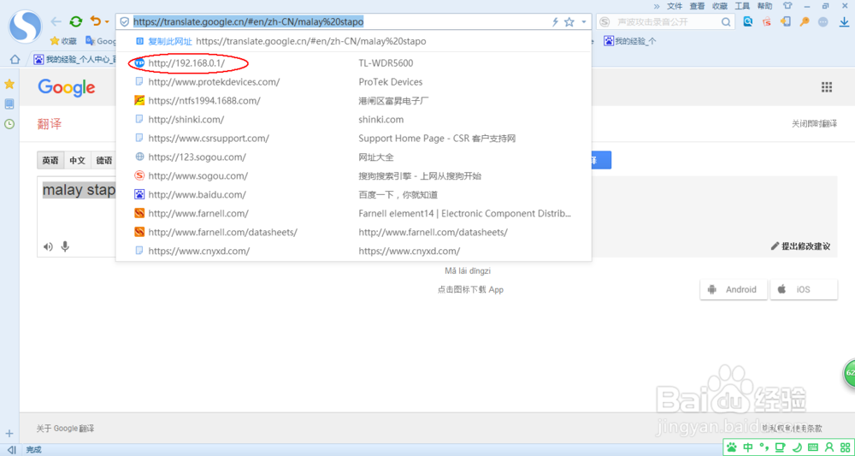Start voice input with microphone icon
855x456 pixels.
pyautogui.click(x=66, y=246)
